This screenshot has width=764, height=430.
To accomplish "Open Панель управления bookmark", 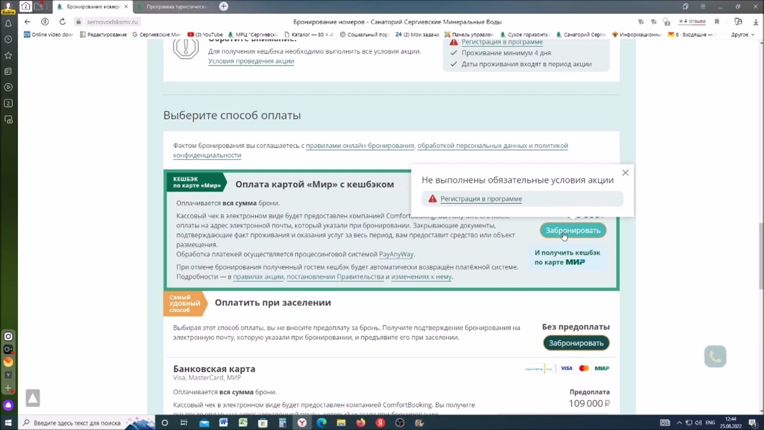I will 469,35.
